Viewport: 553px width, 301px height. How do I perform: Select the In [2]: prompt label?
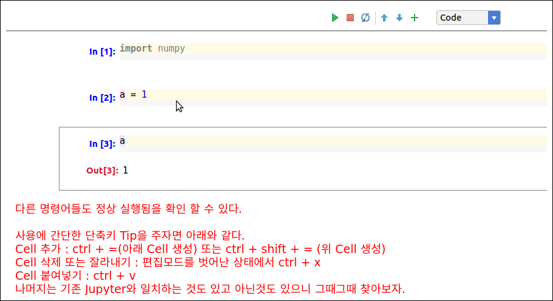pos(102,98)
